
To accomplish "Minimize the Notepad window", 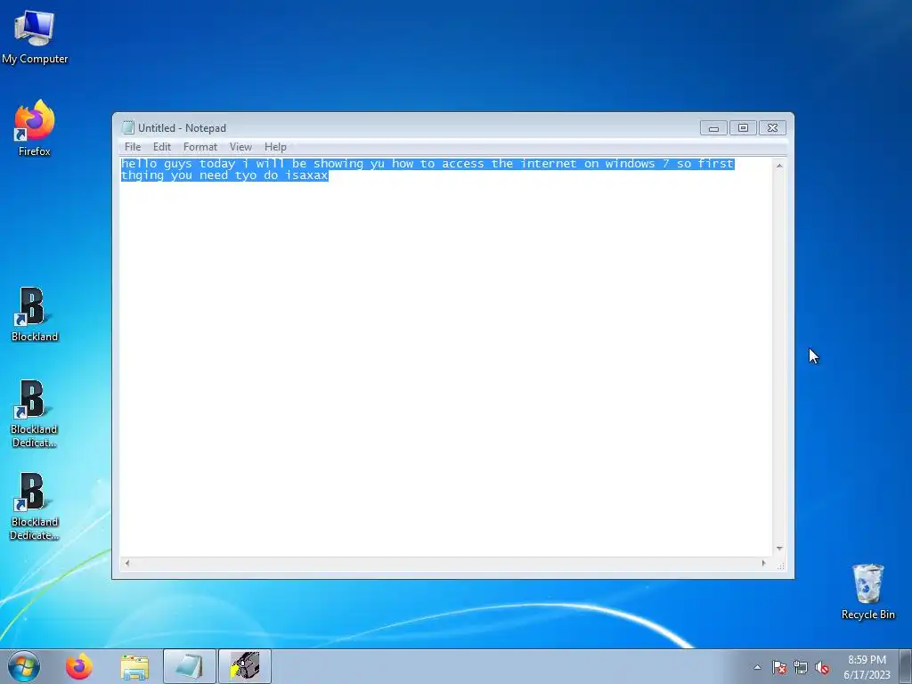I will [x=713, y=128].
